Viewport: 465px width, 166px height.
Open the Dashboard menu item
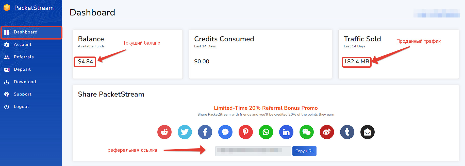[x=25, y=32]
